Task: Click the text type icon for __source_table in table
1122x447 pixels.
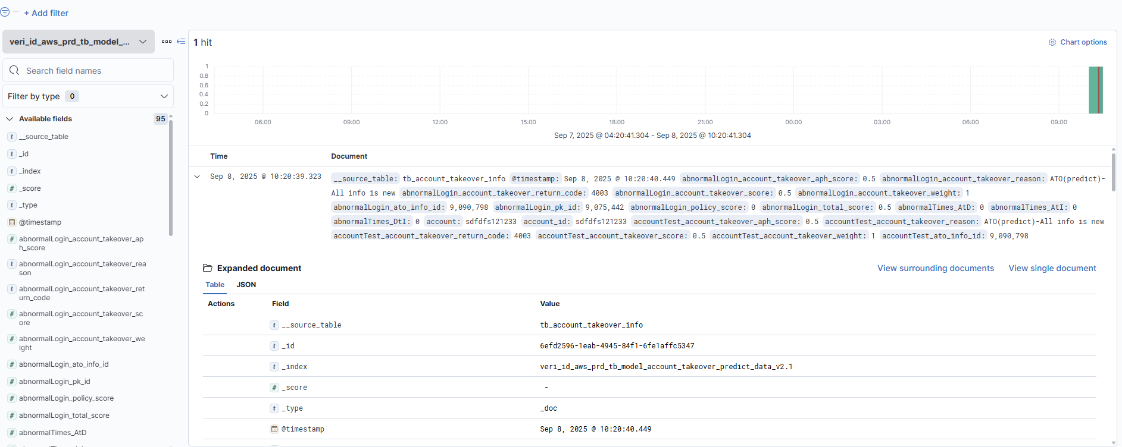Action: click(x=274, y=325)
